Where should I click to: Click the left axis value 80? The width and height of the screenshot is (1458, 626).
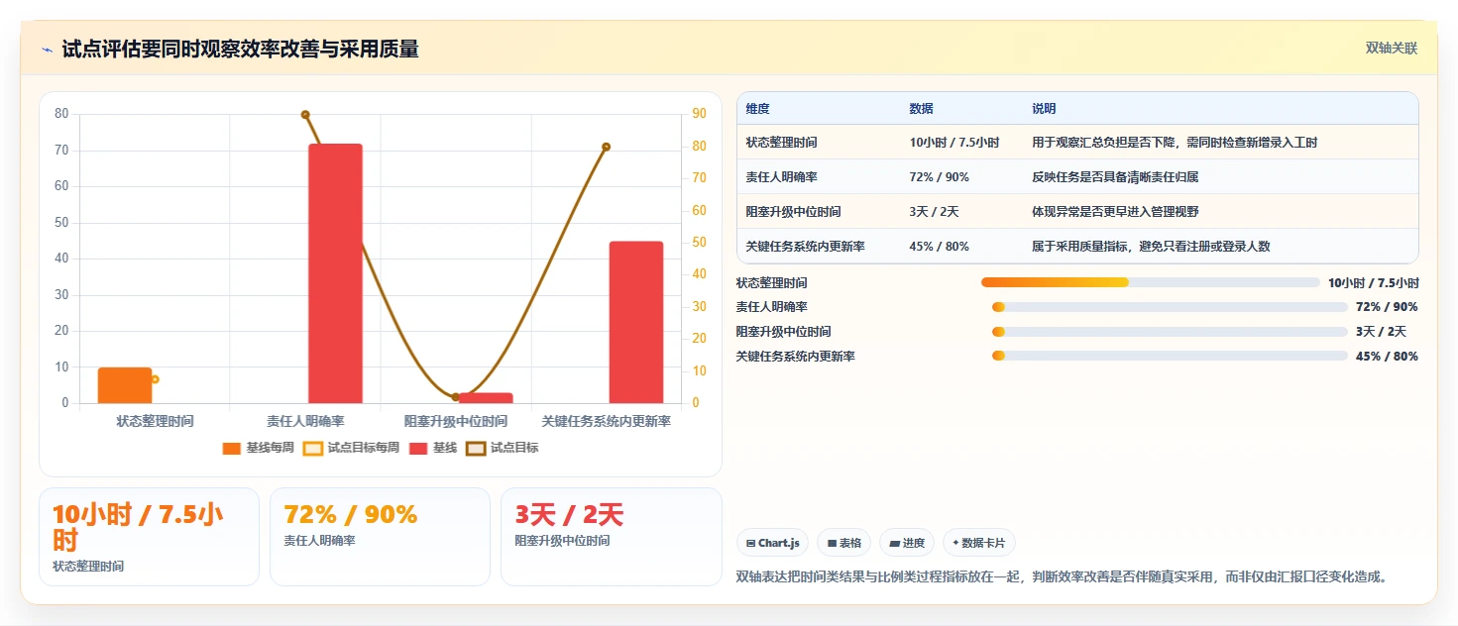pyautogui.click(x=61, y=114)
